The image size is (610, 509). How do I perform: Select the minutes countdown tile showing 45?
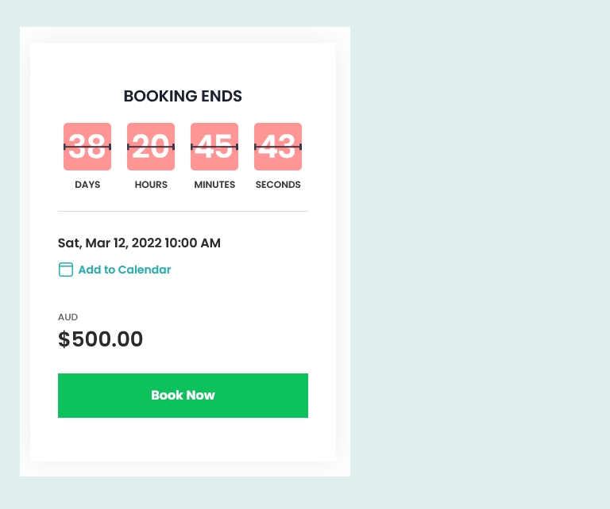click(214, 147)
